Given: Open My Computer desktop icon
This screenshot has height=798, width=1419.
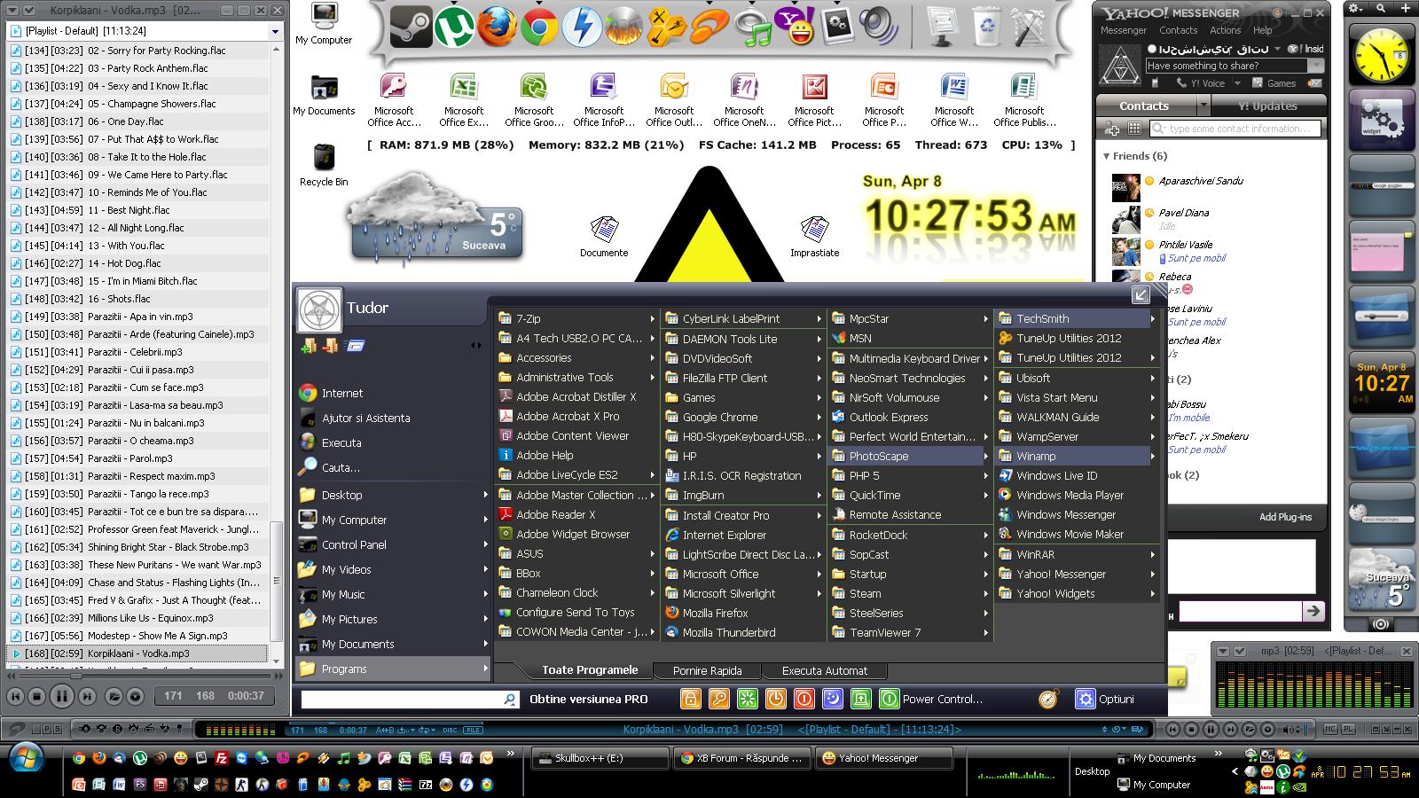Looking at the screenshot, I should tap(324, 25).
